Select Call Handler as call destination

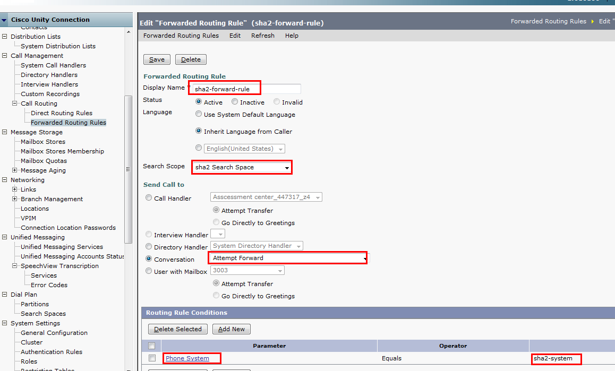tap(149, 197)
